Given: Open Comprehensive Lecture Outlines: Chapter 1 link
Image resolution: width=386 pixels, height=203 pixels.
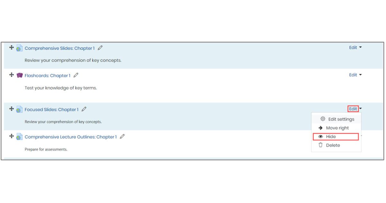Looking at the screenshot, I should [70, 137].
